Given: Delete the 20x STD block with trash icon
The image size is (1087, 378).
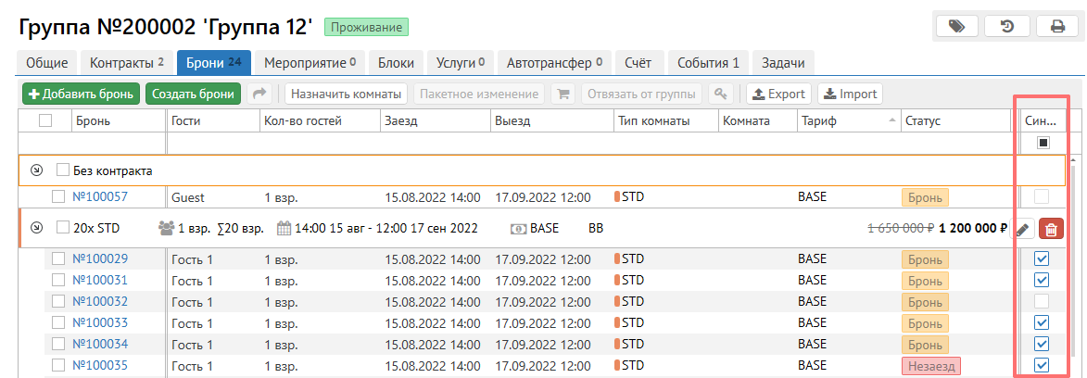Looking at the screenshot, I should (1051, 229).
